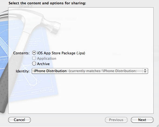The height and width of the screenshot is (127, 159).
Task: Click the bold 'iPhone Distribution' text in popup
Action: coord(50,71)
